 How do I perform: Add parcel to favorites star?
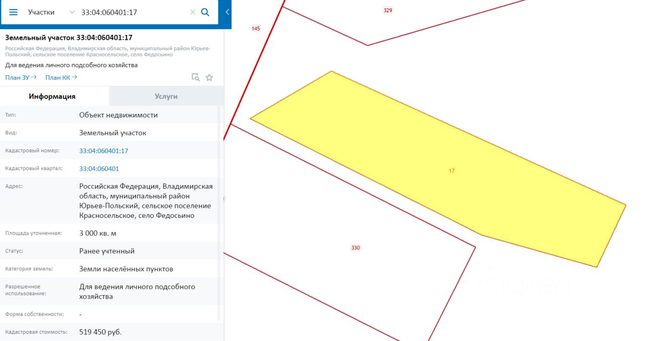(209, 77)
